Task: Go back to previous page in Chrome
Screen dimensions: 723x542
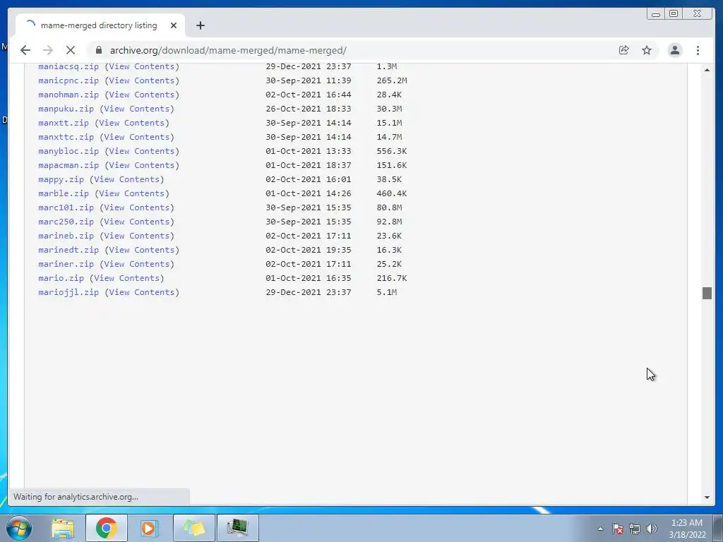Action: point(25,50)
